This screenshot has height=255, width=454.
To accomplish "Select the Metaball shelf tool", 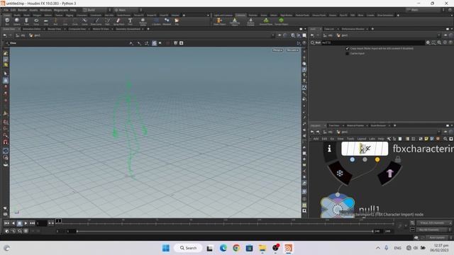I will [167, 21].
